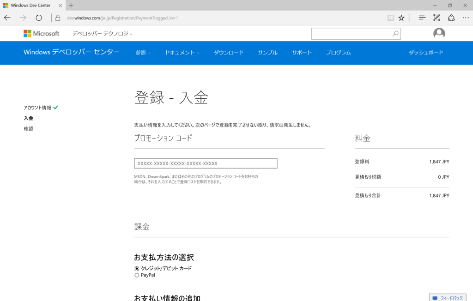Click the promotion code input field
This screenshot has width=473, height=301.
coord(206,163)
